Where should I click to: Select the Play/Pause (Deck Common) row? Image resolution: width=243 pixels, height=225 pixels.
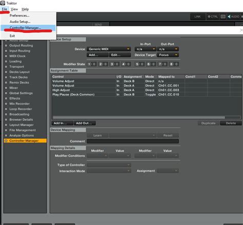(x=147, y=94)
